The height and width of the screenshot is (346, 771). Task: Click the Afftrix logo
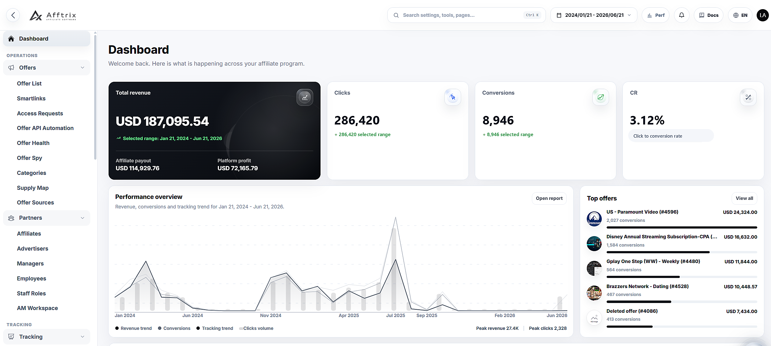click(x=53, y=15)
